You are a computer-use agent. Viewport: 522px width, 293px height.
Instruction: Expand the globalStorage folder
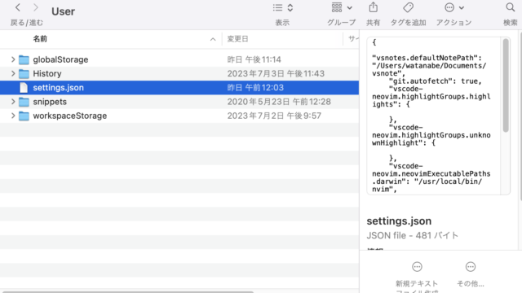click(x=13, y=59)
